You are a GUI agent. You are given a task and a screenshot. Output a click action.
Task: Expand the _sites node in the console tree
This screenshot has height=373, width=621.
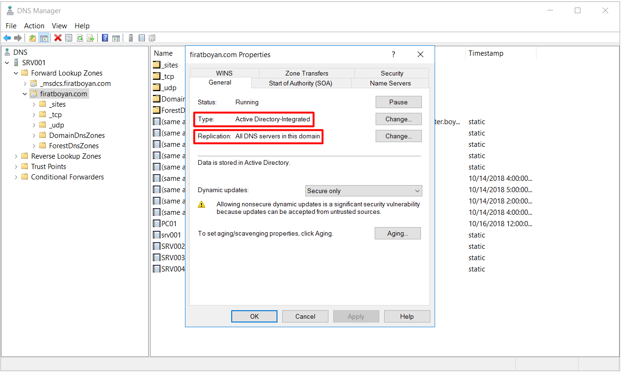(x=34, y=104)
